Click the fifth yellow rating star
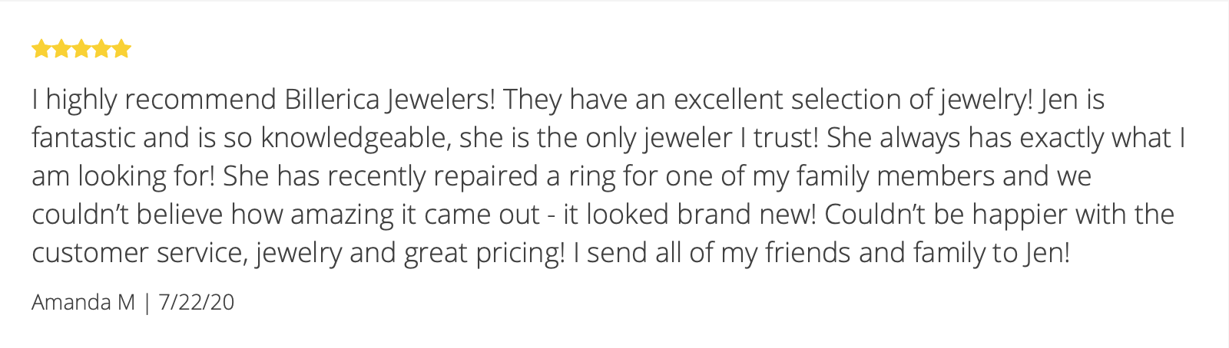 121,50
